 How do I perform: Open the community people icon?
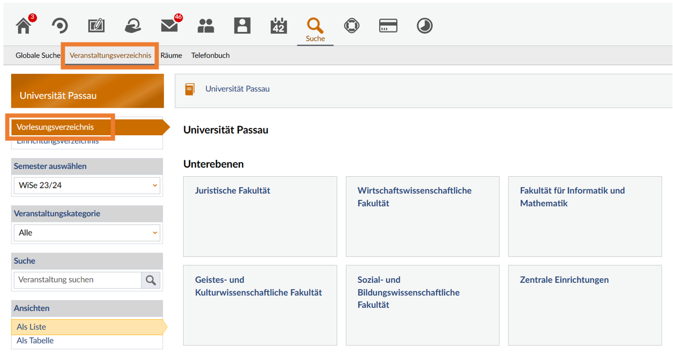point(206,26)
